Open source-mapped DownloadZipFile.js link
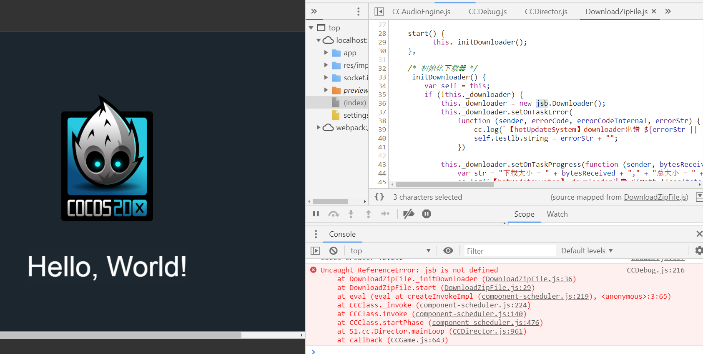 pyautogui.click(x=655, y=197)
